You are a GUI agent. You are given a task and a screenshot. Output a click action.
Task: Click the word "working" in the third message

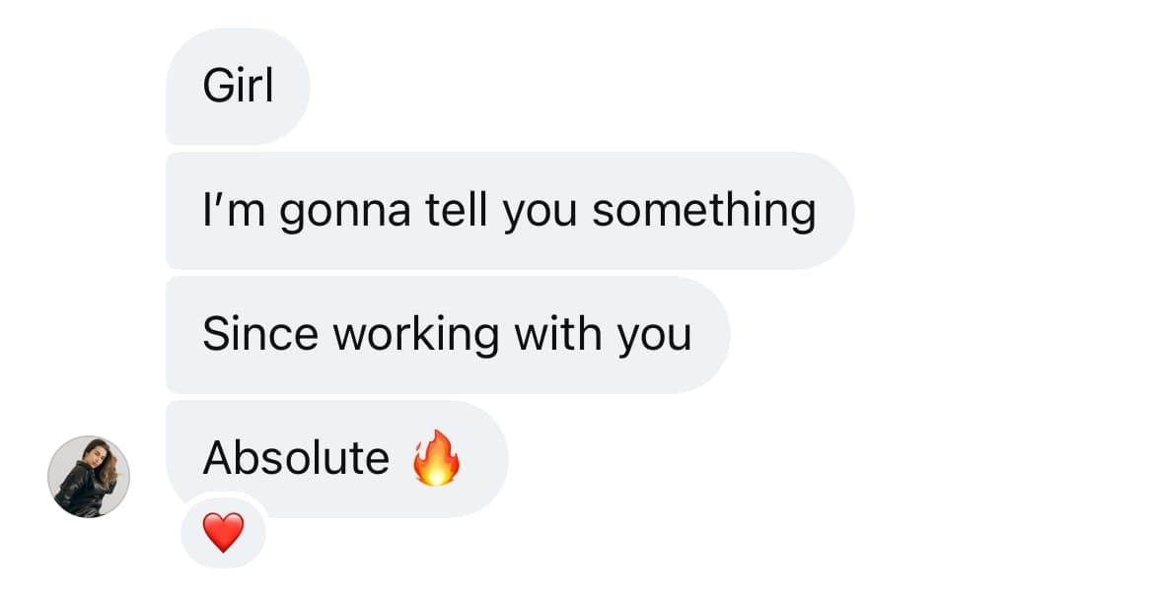coord(415,335)
